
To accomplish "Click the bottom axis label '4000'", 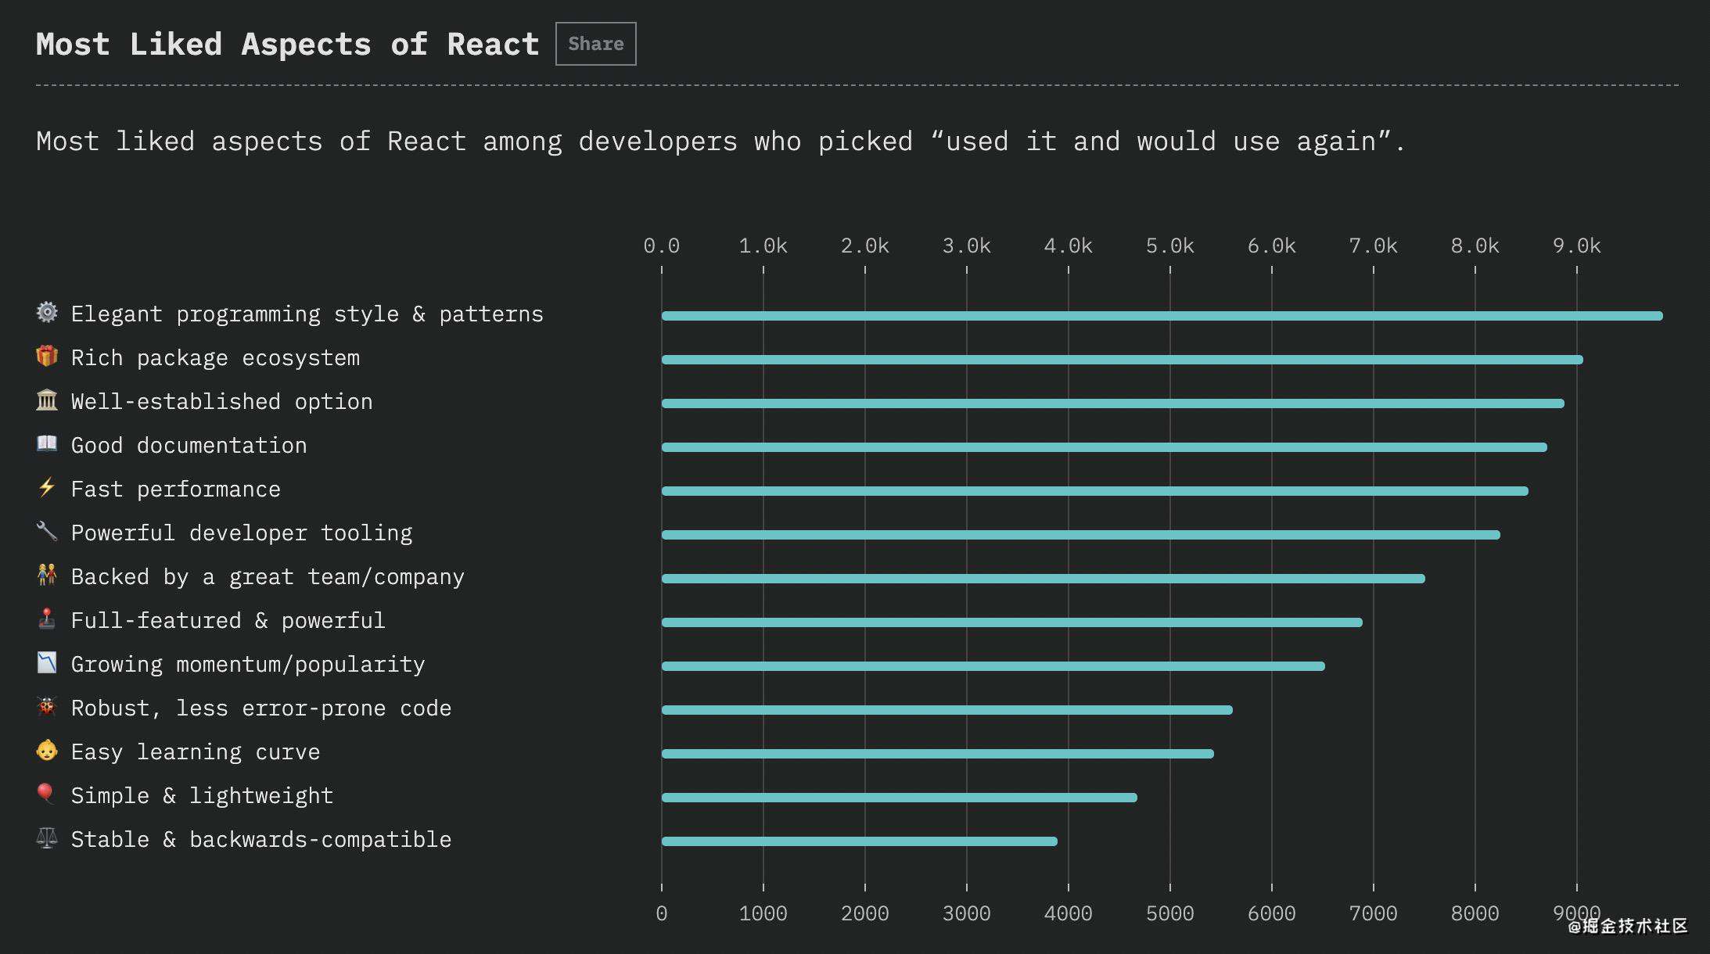I will pos(1069,913).
